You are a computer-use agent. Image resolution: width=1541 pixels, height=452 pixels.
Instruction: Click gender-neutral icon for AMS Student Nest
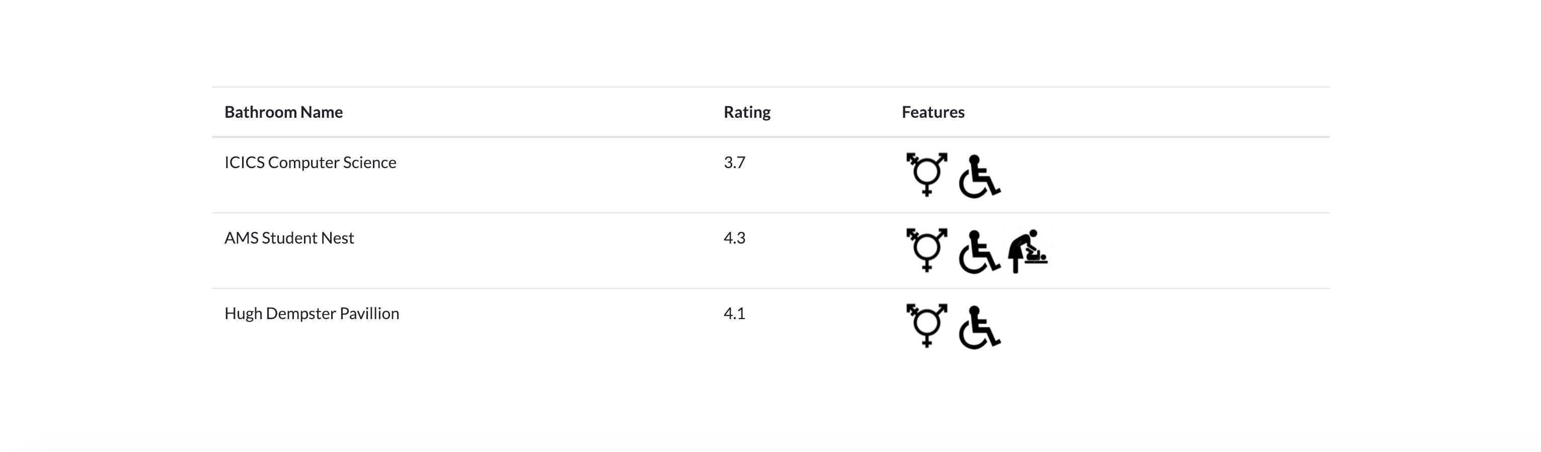[x=927, y=250]
